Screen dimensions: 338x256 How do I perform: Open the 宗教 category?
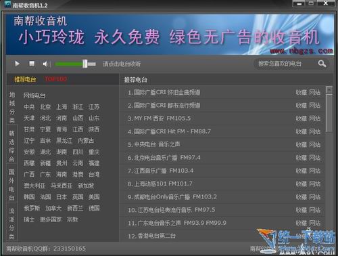point(72,219)
